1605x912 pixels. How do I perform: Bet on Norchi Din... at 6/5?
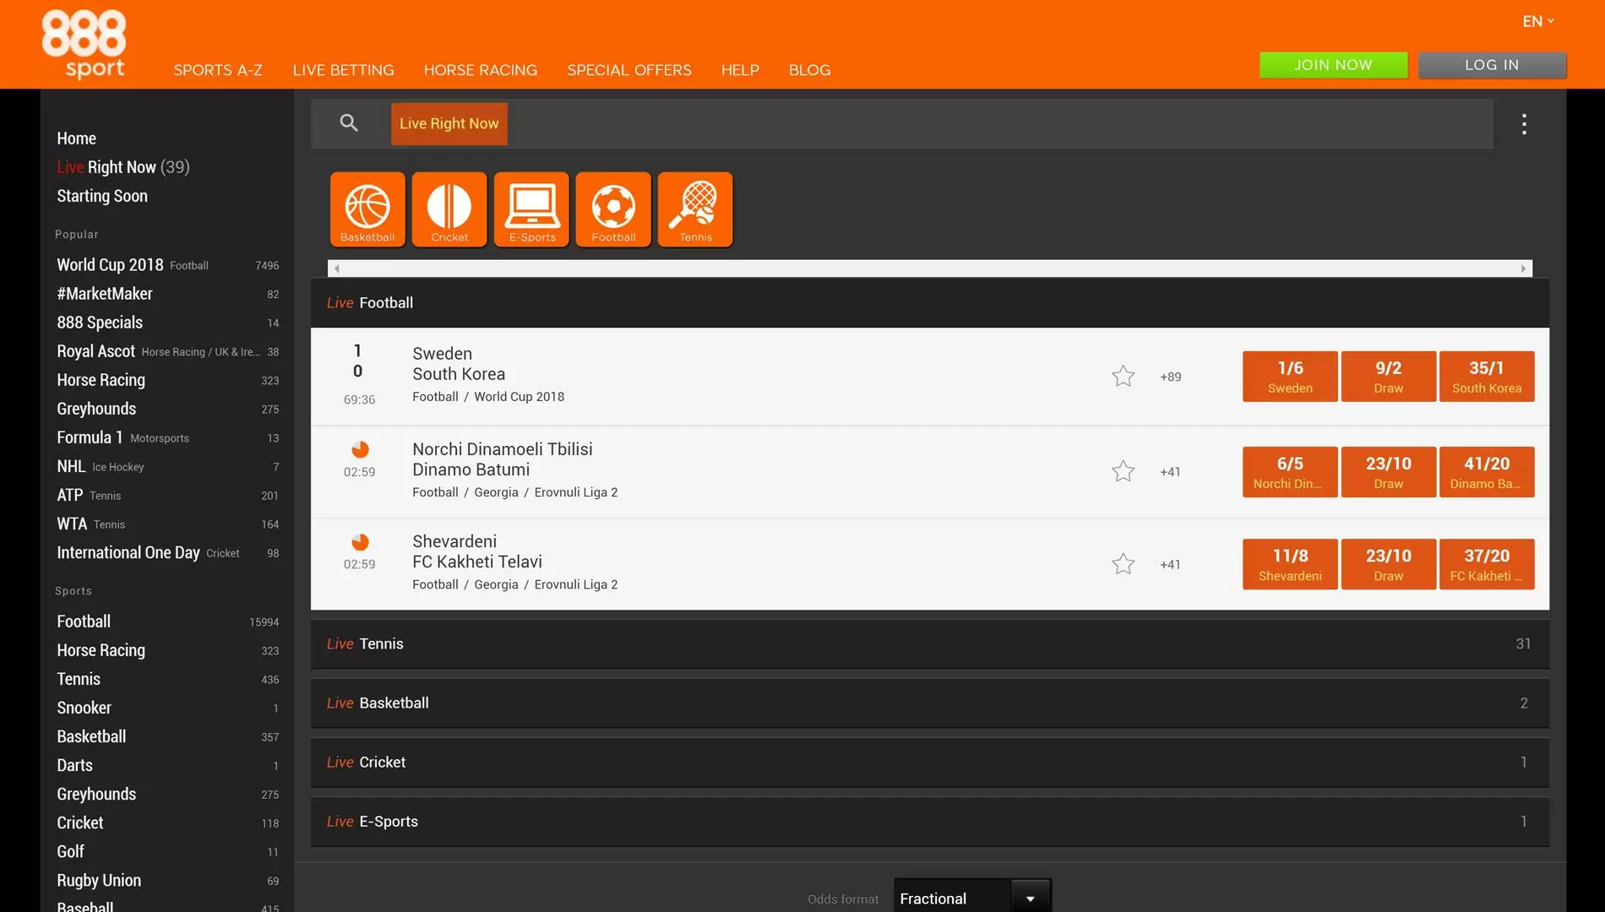1290,472
